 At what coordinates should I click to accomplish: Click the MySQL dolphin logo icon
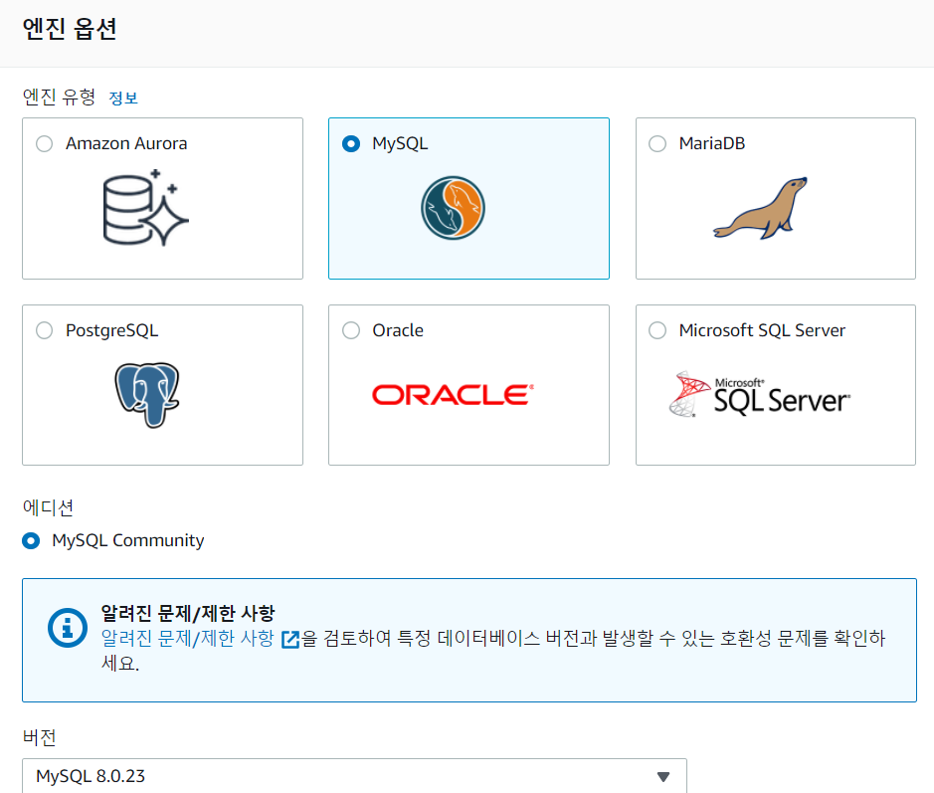click(453, 208)
